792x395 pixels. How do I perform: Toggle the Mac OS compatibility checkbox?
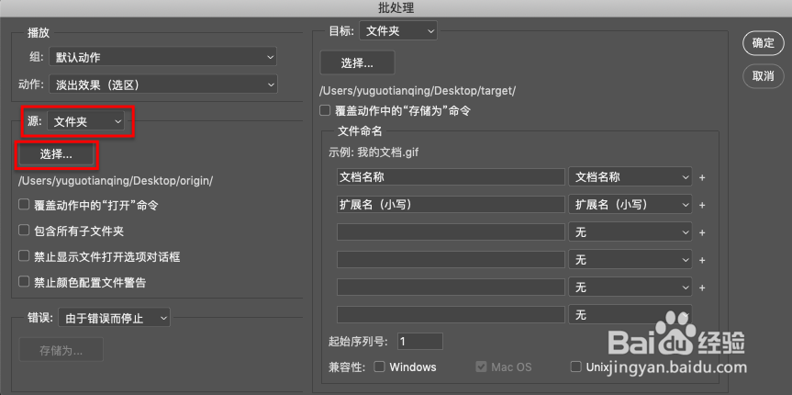[481, 367]
